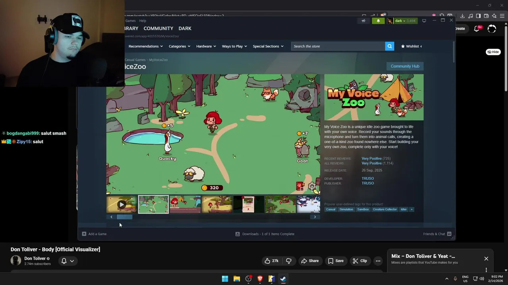Open Mix playlist panel options dots
508x285 pixels.
point(486,270)
